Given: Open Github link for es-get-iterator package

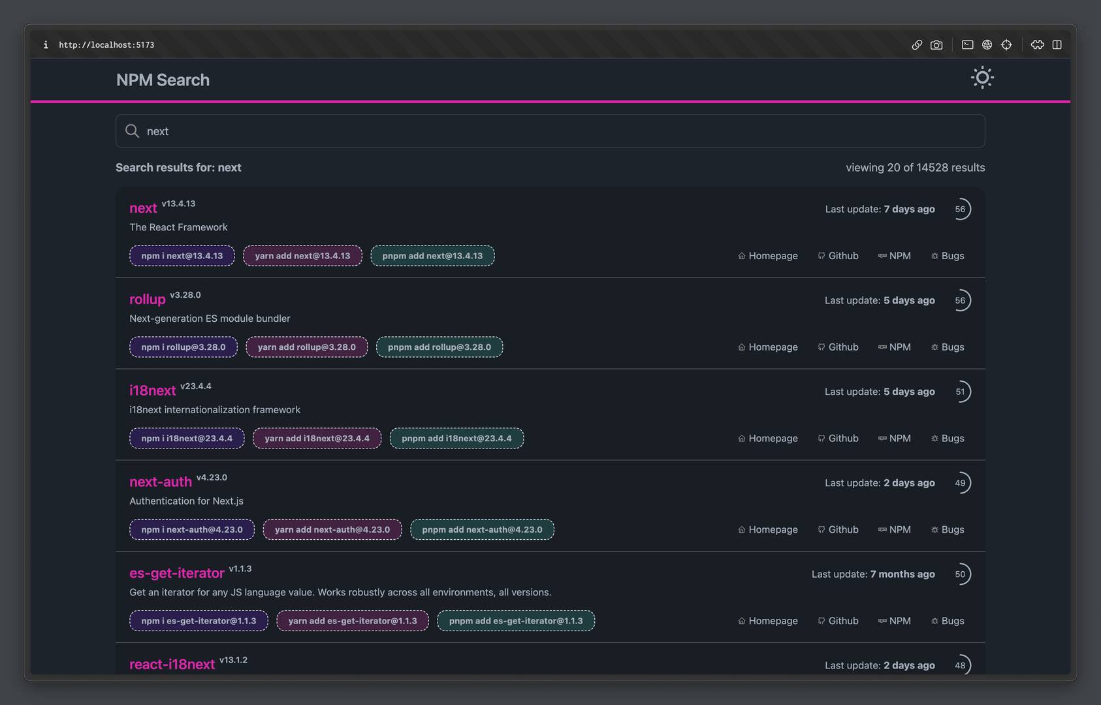Looking at the screenshot, I should (x=838, y=621).
